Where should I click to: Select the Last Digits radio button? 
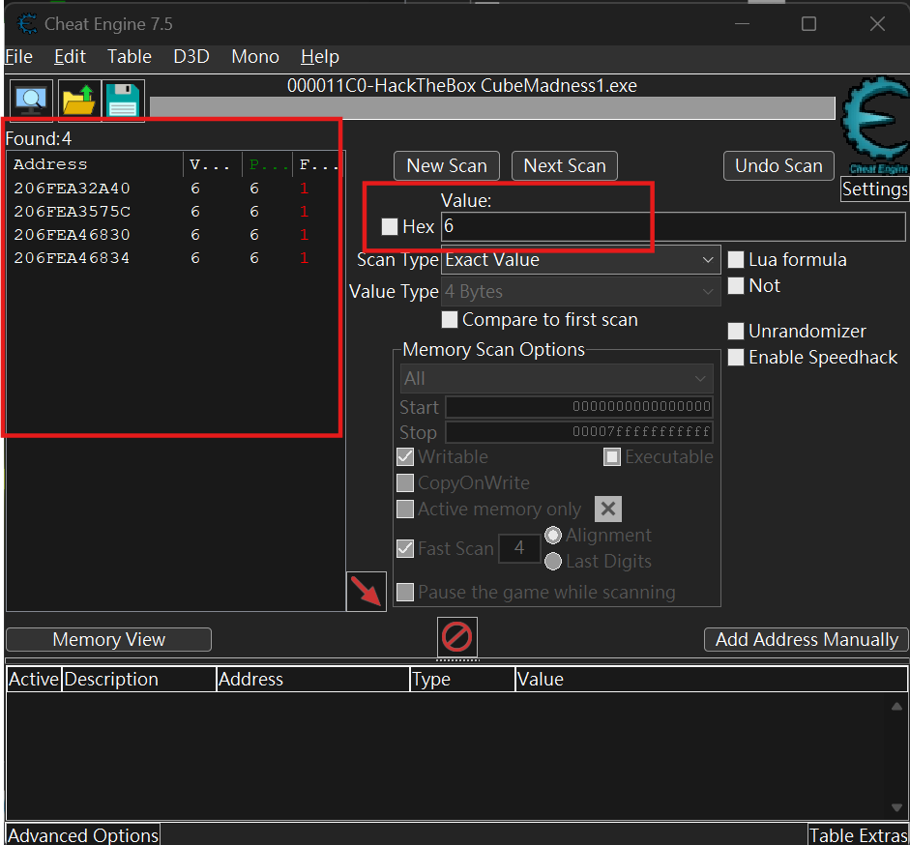[x=553, y=561]
